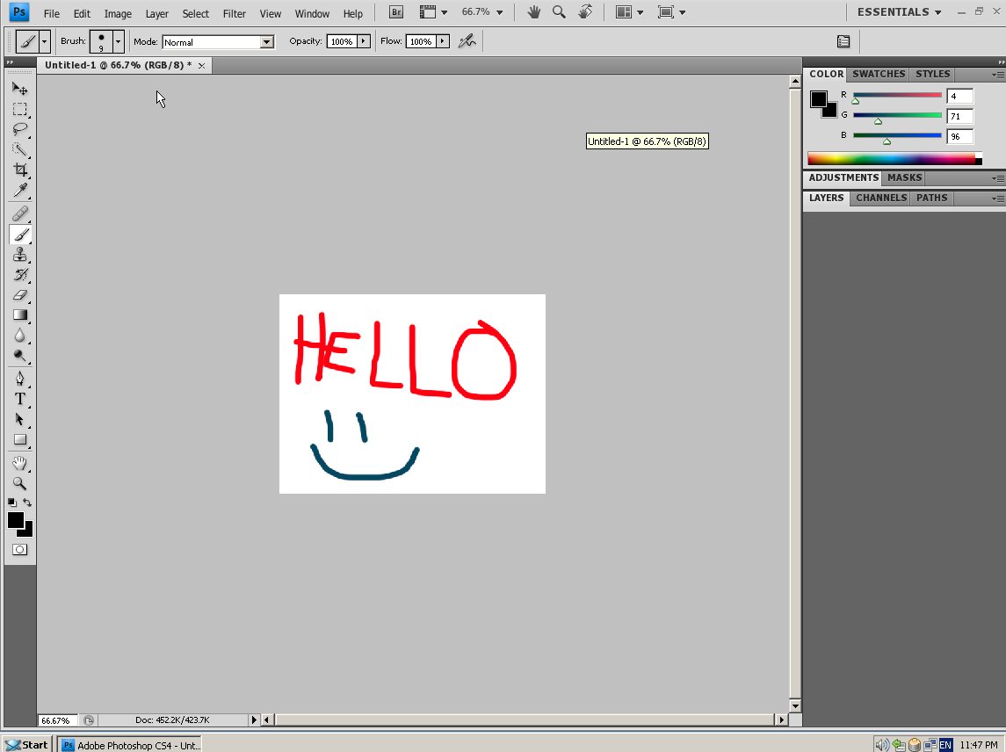Click the G value field showing 71
Screen dimensions: 1006x752
pos(959,116)
